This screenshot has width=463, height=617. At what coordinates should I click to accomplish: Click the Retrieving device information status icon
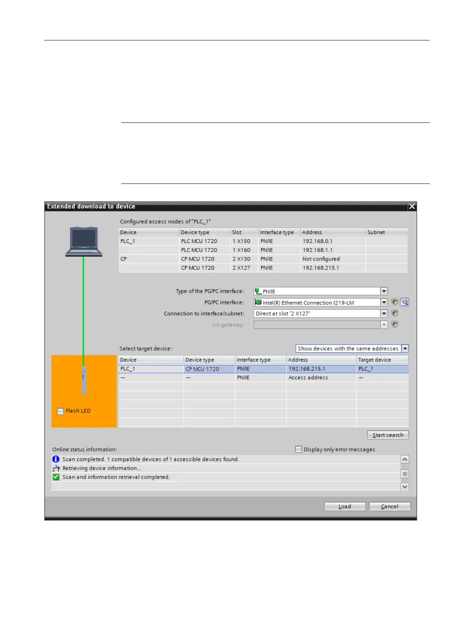click(56, 468)
